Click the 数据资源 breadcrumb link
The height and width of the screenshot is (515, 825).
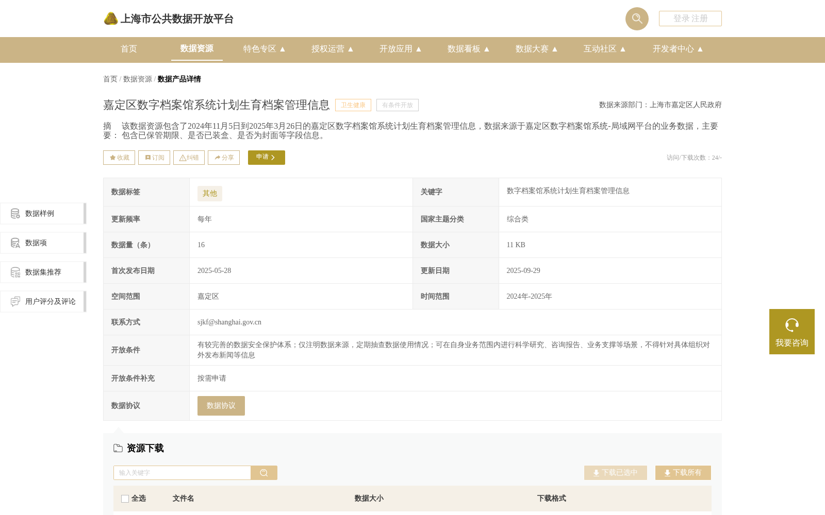coord(138,79)
